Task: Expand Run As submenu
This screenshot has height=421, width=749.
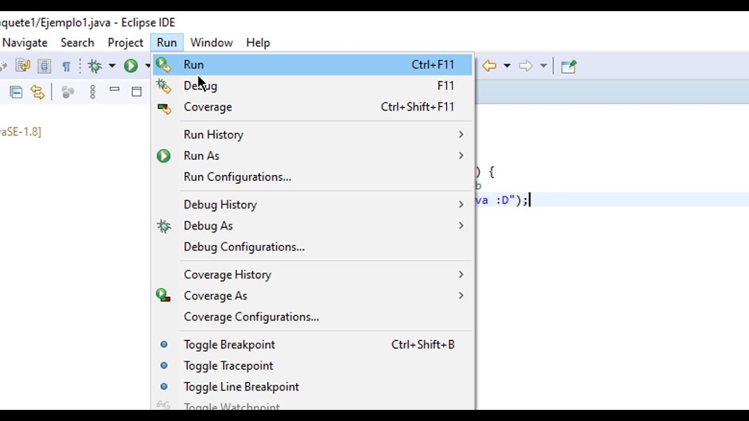Action: 312,156
